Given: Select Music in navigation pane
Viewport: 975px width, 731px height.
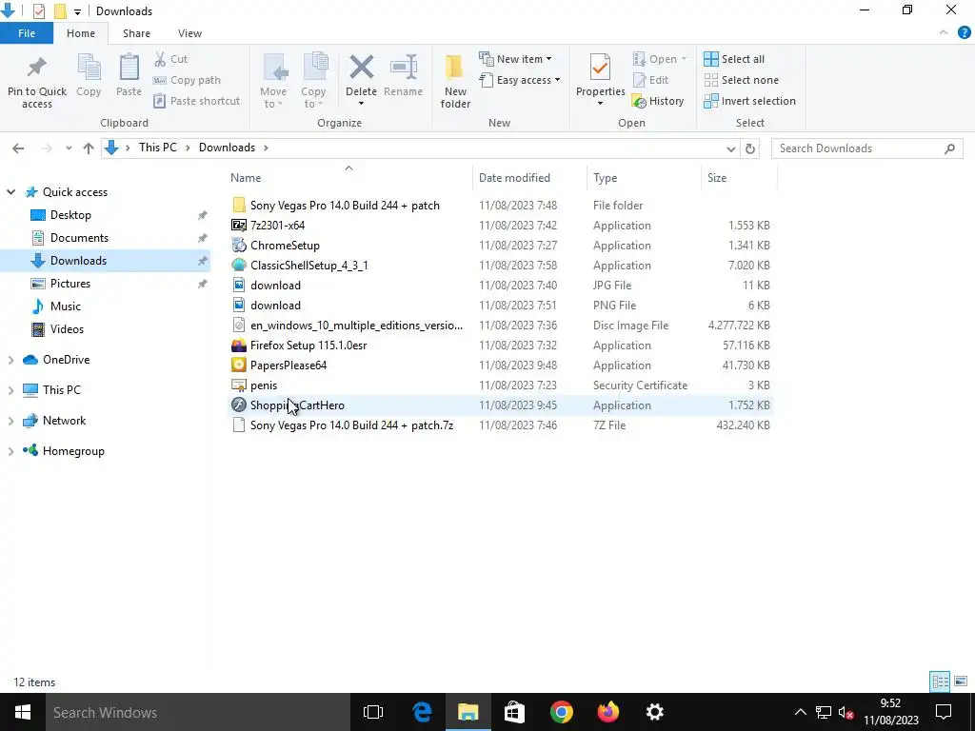Looking at the screenshot, I should [x=66, y=306].
